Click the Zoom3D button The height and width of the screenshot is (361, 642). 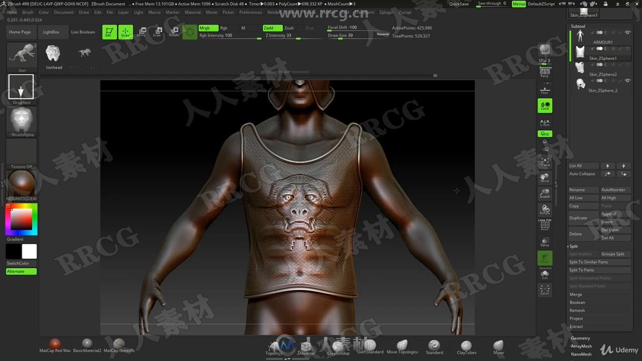click(x=545, y=194)
